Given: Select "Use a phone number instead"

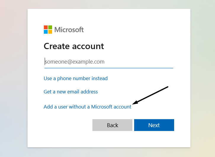Looking at the screenshot, I should click(76, 78).
